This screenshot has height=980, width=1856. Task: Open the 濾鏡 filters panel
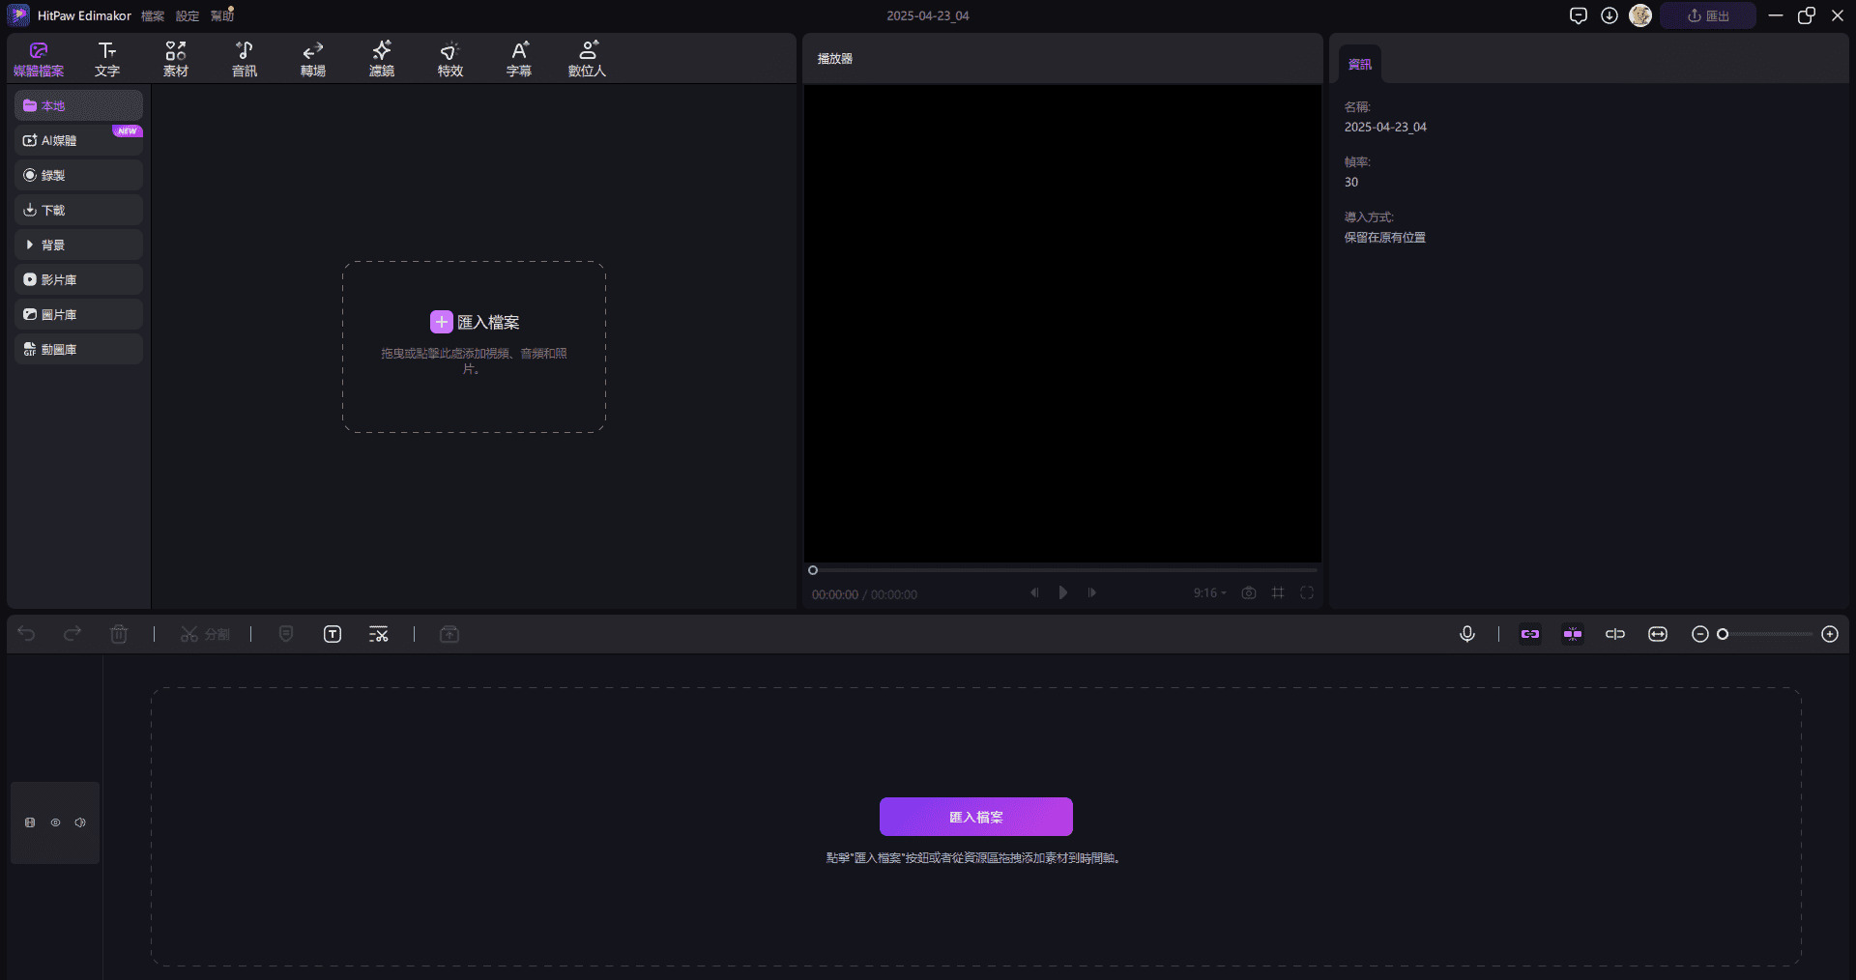pyautogui.click(x=381, y=59)
